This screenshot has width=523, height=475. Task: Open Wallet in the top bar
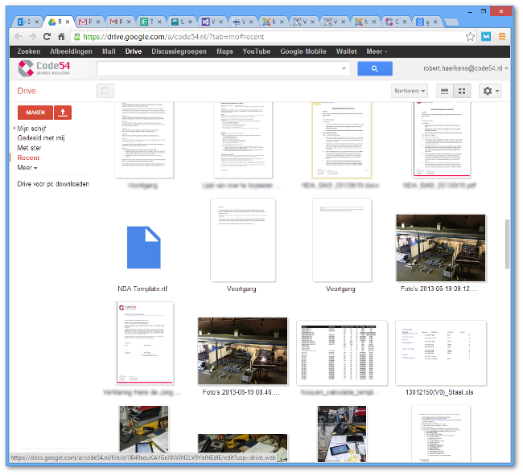coord(346,51)
